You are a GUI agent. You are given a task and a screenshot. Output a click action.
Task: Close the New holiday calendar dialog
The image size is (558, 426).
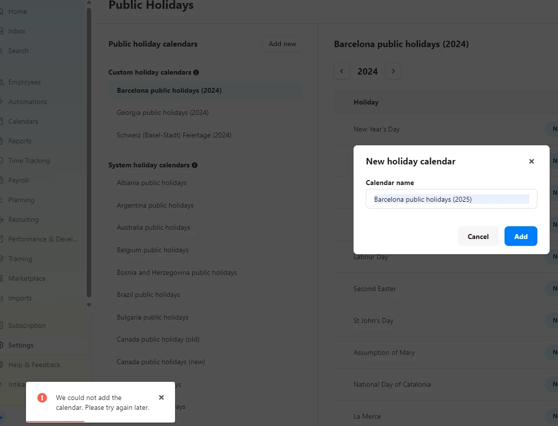point(531,161)
